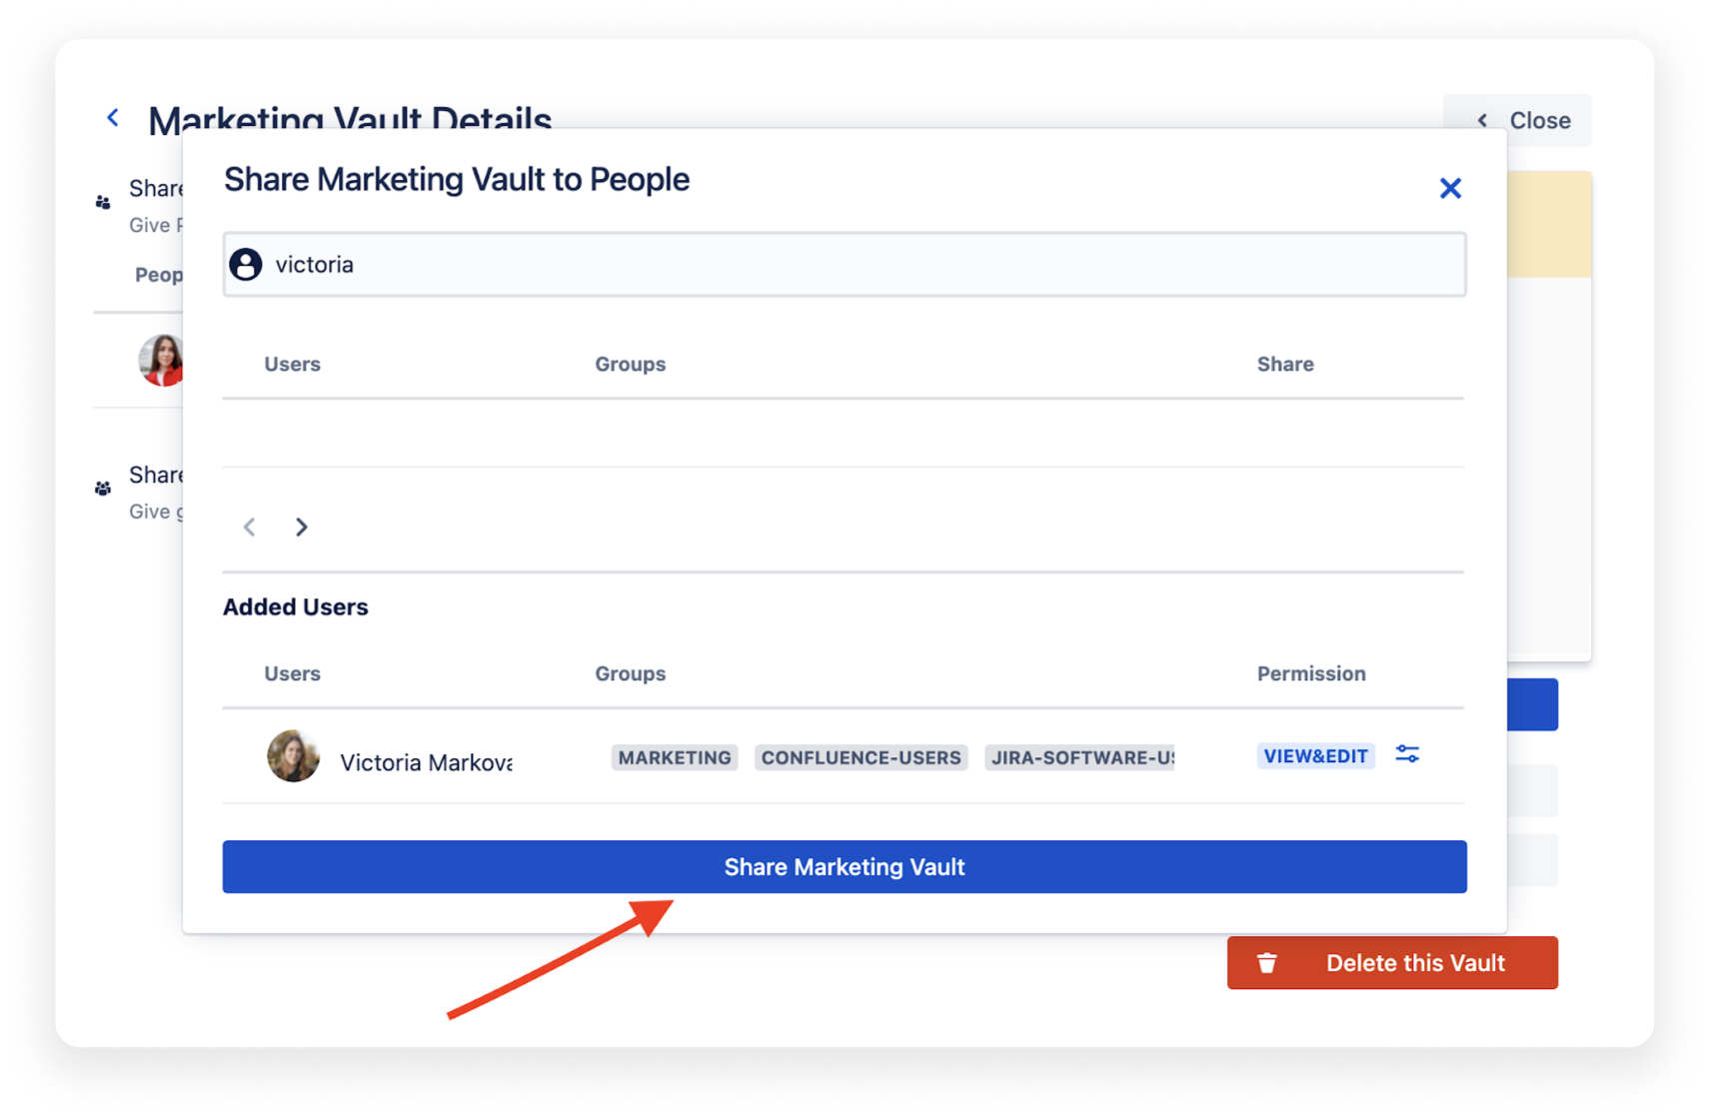The height and width of the screenshot is (1119, 1710).
Task: Dismiss the share dialog with the X
Action: 1450,188
